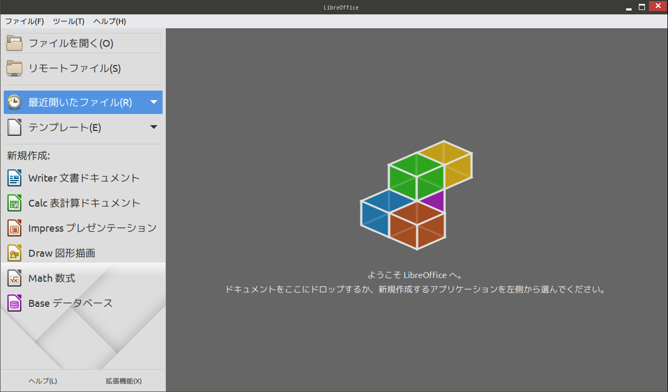Click the Math formula icon
Viewport: 668px width, 392px height.
point(14,278)
